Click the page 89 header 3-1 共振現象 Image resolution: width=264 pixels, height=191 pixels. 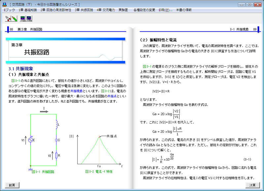pos(239,29)
